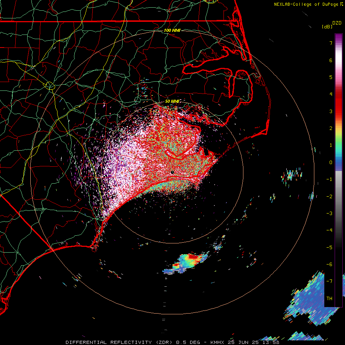Click the colorful storm cell south of the radar
The image size is (345, 345).
[x=186, y=263]
